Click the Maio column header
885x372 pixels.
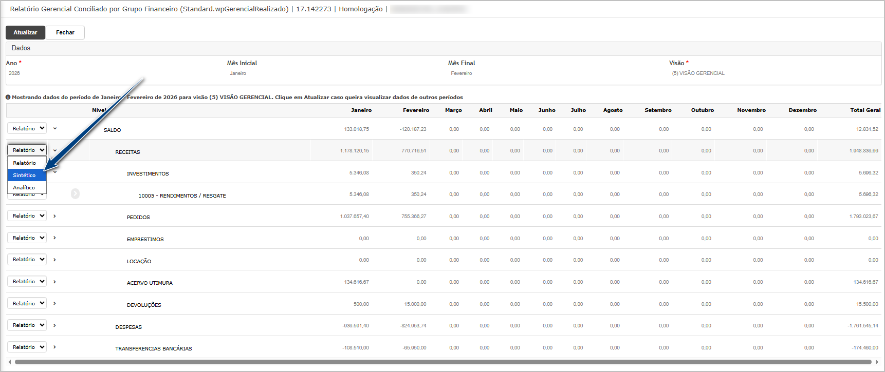tap(516, 110)
